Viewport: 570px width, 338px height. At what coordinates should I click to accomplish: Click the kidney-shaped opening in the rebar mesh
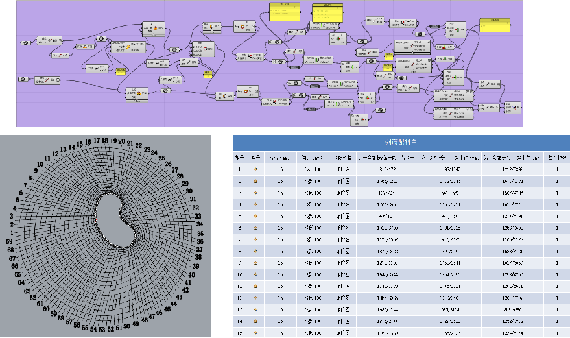coord(115,221)
